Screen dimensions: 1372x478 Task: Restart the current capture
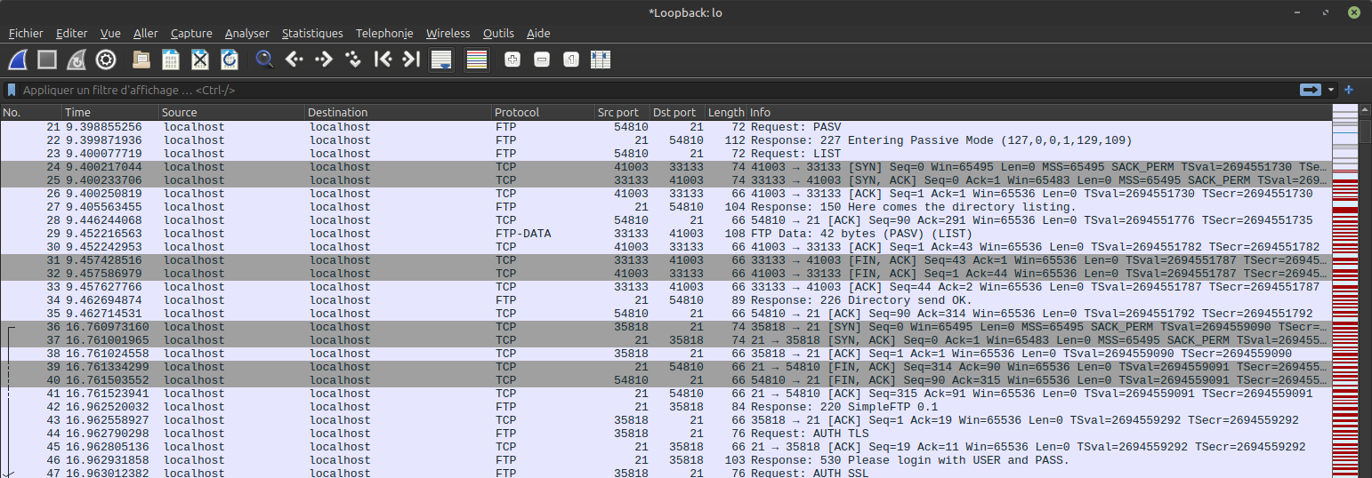coord(77,60)
